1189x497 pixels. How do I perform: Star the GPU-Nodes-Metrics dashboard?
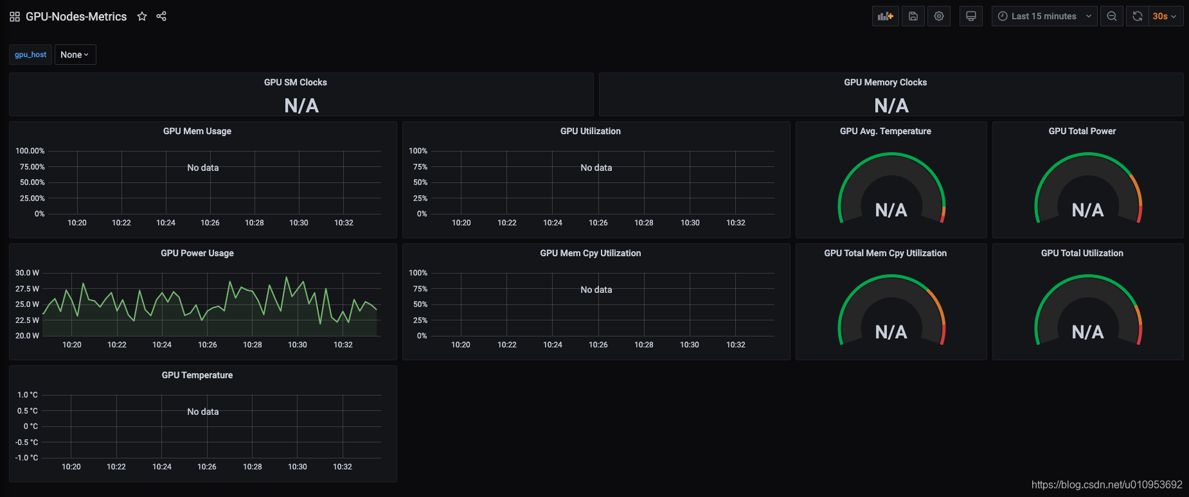(142, 17)
